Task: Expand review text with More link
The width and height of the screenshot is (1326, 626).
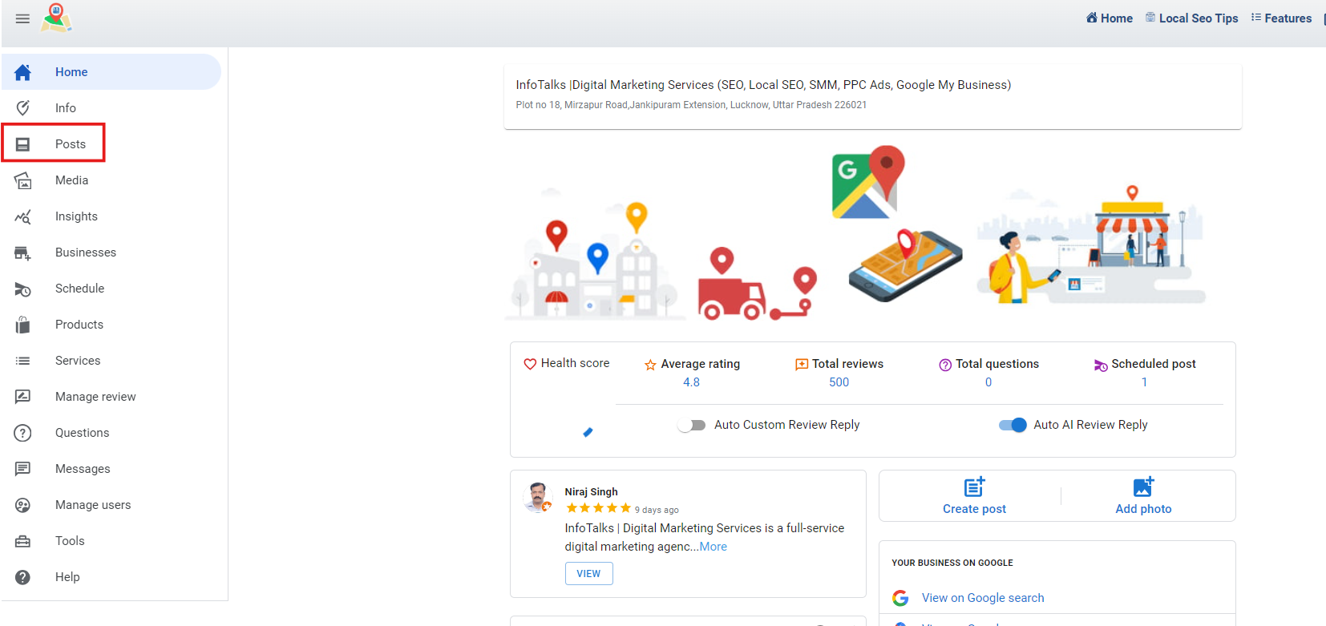Action: (713, 547)
